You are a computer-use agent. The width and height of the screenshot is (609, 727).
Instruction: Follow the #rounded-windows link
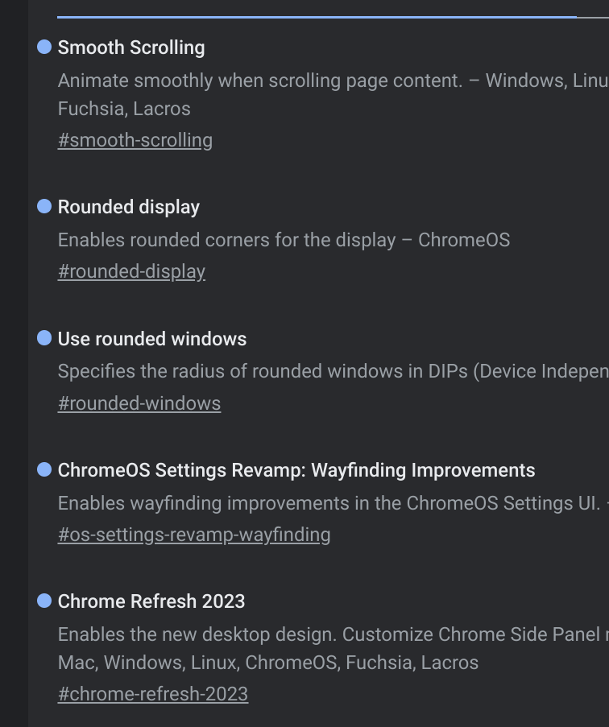click(139, 403)
